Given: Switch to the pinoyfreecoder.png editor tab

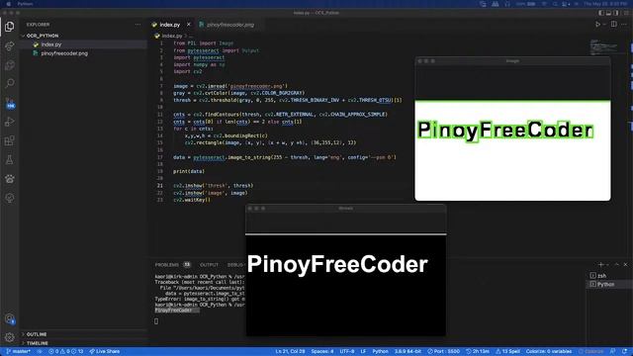Looking at the screenshot, I should pyautogui.click(x=229, y=25).
